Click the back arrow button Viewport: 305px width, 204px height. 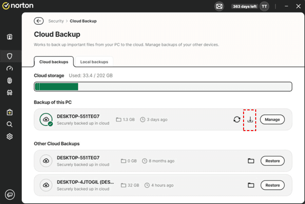click(39, 21)
